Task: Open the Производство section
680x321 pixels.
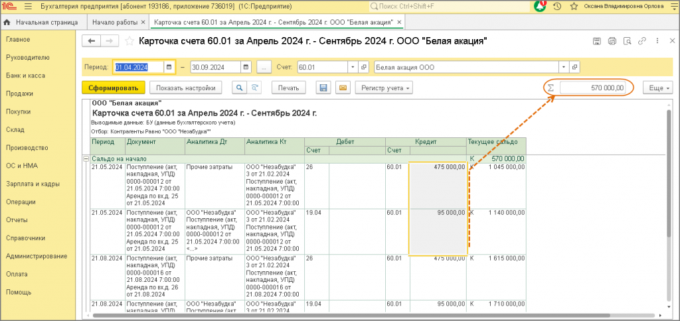Action: click(27, 148)
